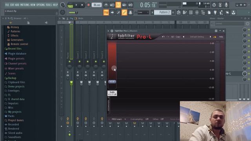251x141 pixels.
Task: Expand the ADVANCED panel in Pro-L
Action: tap(109, 105)
